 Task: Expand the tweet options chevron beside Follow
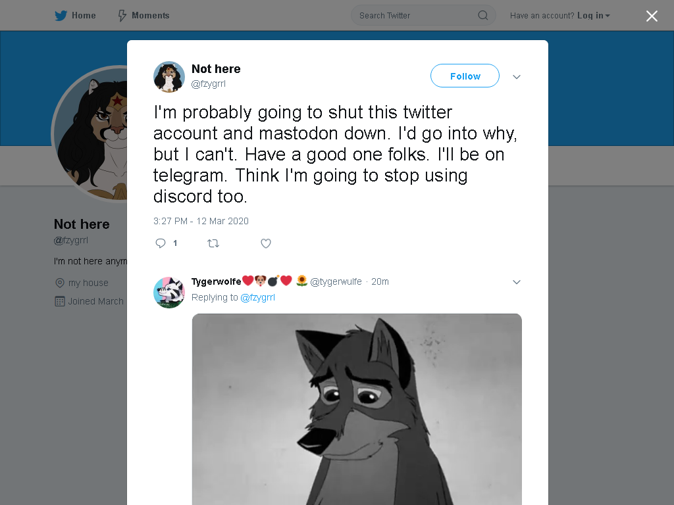[x=517, y=77]
